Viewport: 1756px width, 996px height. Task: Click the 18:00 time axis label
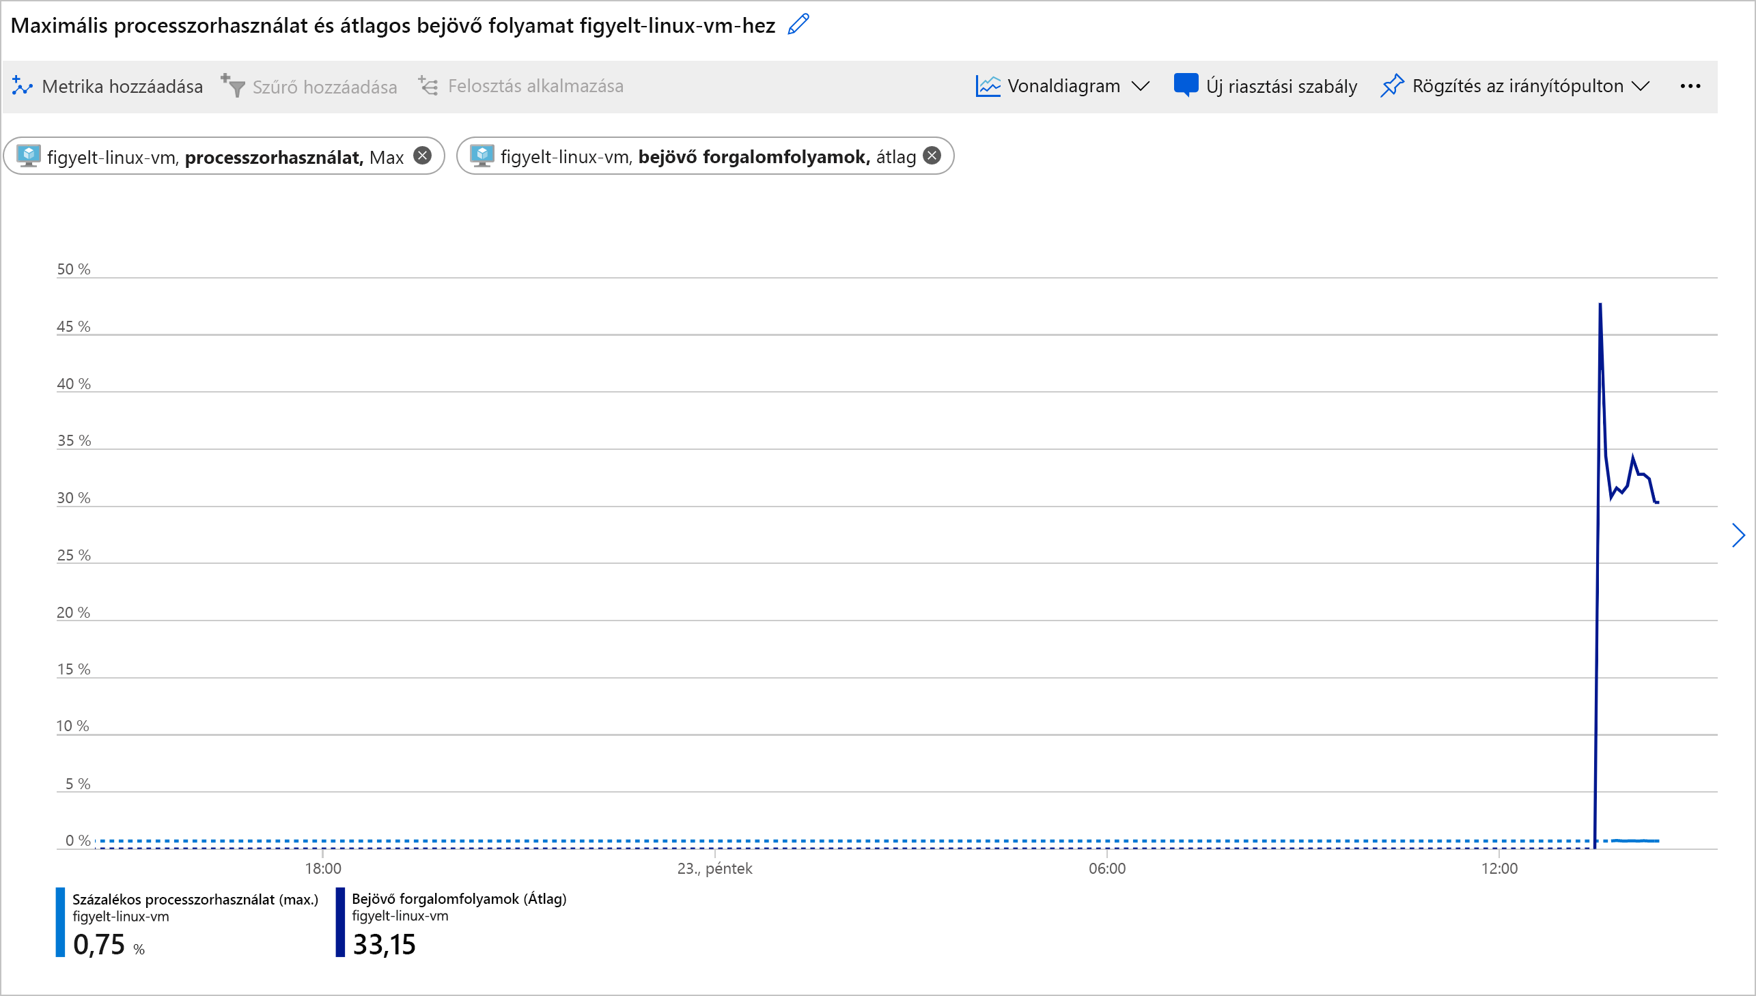tap(323, 869)
